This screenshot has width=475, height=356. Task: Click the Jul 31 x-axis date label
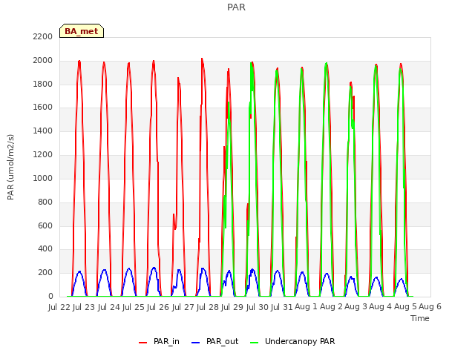[282, 307]
